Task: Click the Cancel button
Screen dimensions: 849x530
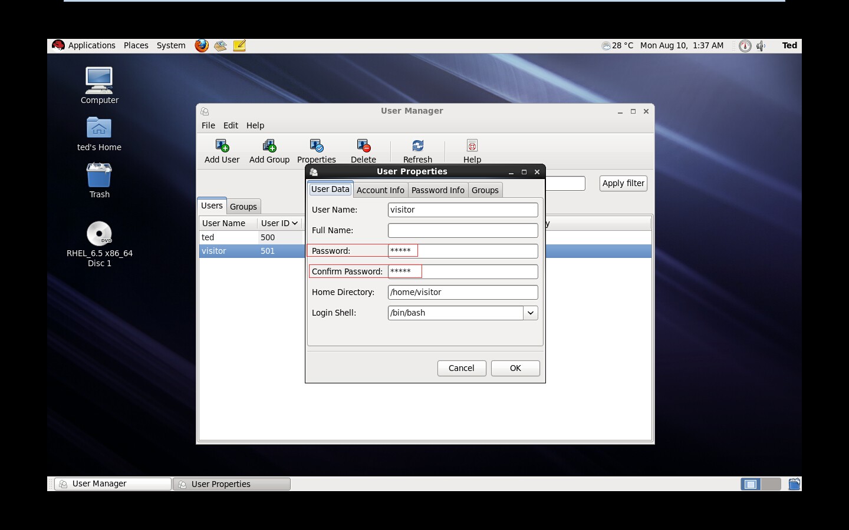Action: [462, 368]
